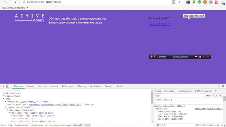Open the pink gradient extension icon
Screen dimensions: 226x127
click(216, 2)
